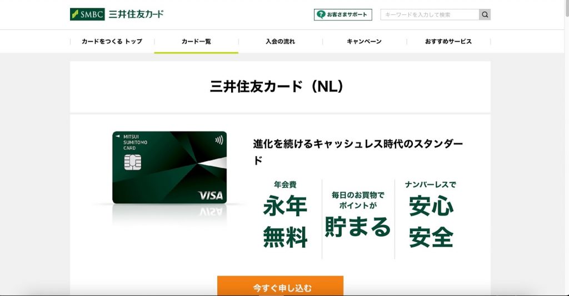
Task: Click the キーワードを入力して検索 search field
Action: click(x=430, y=15)
